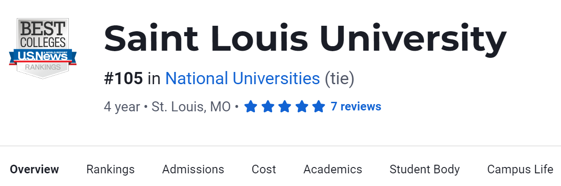Click the #105 ranking number
Screen dimensions: 561x186
[x=123, y=79]
